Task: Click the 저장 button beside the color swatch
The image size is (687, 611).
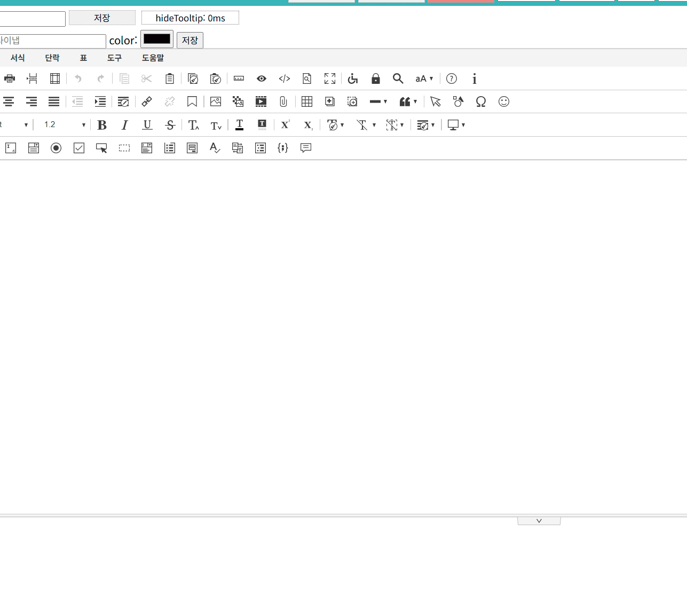Action: tap(190, 40)
